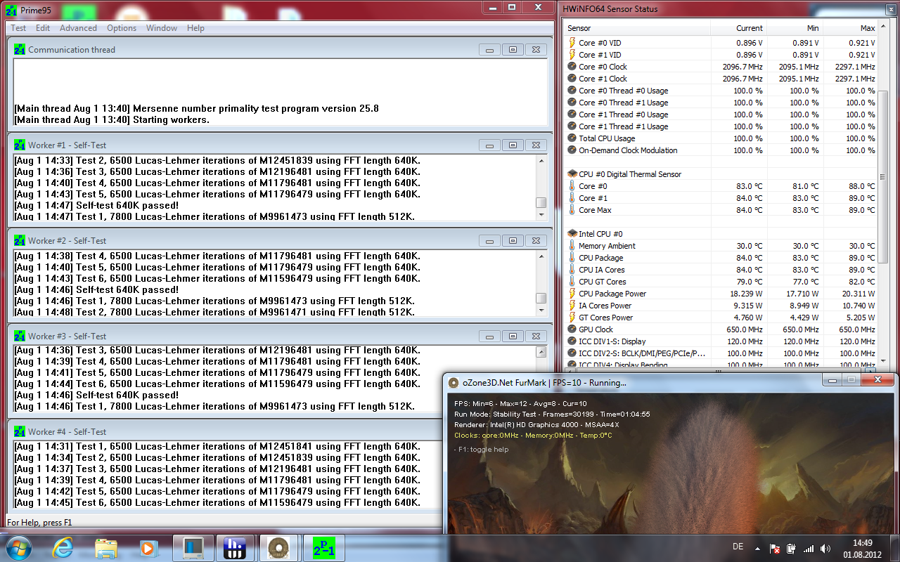Open the Help menu in Prime95
The height and width of the screenshot is (562, 900).
click(x=196, y=28)
